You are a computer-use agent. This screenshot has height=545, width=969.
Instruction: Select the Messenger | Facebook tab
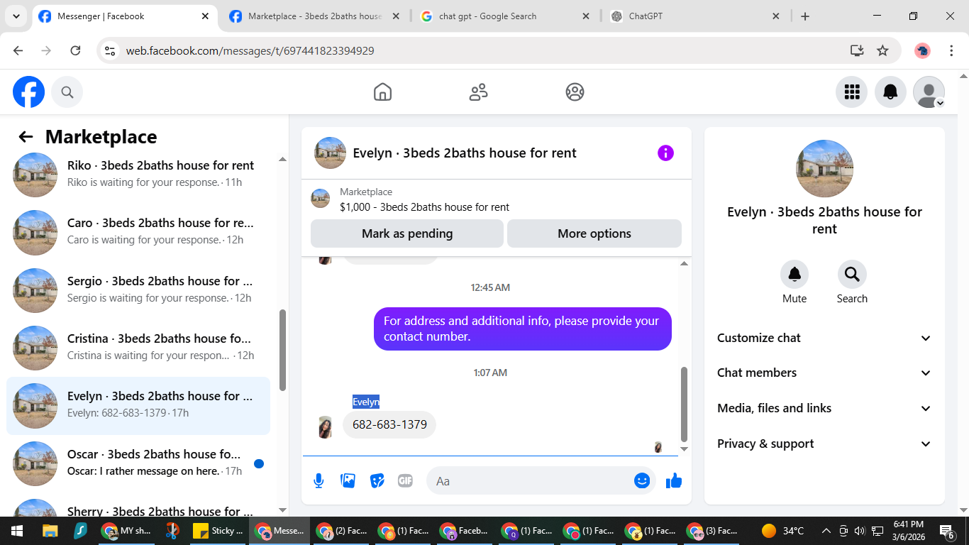point(124,16)
